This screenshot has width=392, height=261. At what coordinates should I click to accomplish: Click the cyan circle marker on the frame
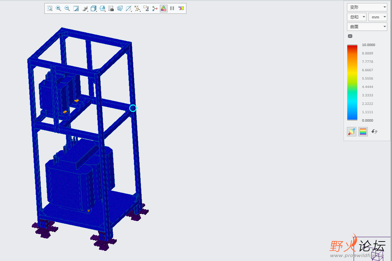click(x=133, y=108)
